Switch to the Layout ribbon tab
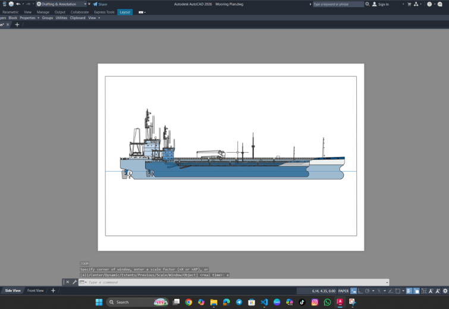 (x=124, y=12)
